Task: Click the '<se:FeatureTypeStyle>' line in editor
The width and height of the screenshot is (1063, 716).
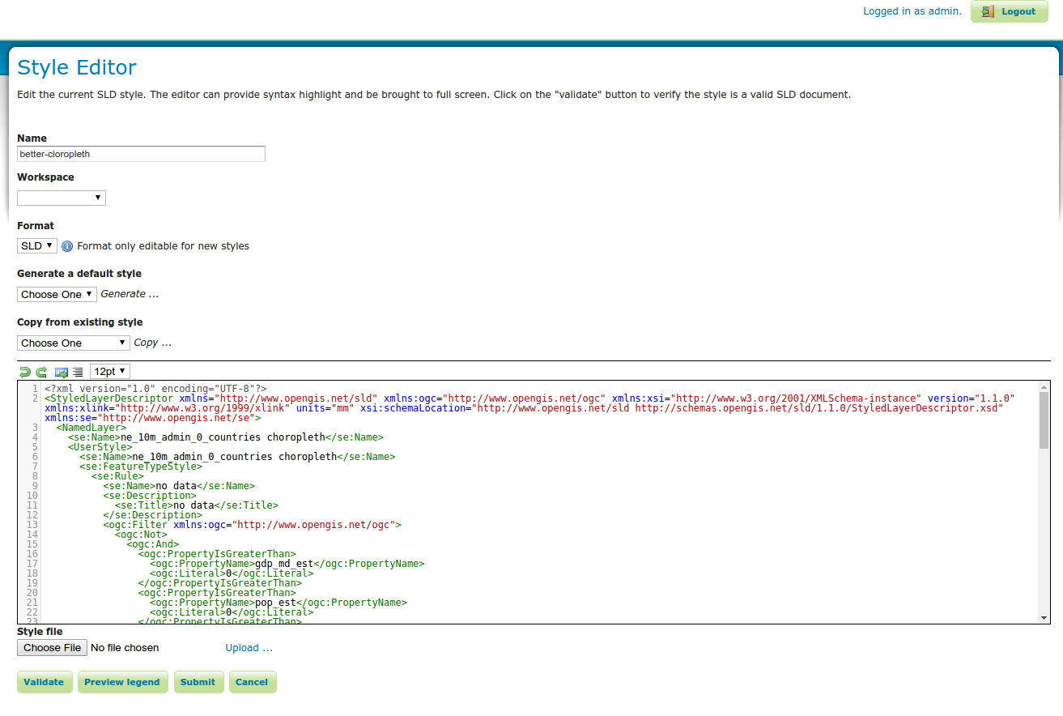Action: pyautogui.click(x=141, y=467)
